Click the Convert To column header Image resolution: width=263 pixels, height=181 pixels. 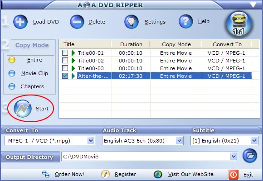click(x=227, y=44)
